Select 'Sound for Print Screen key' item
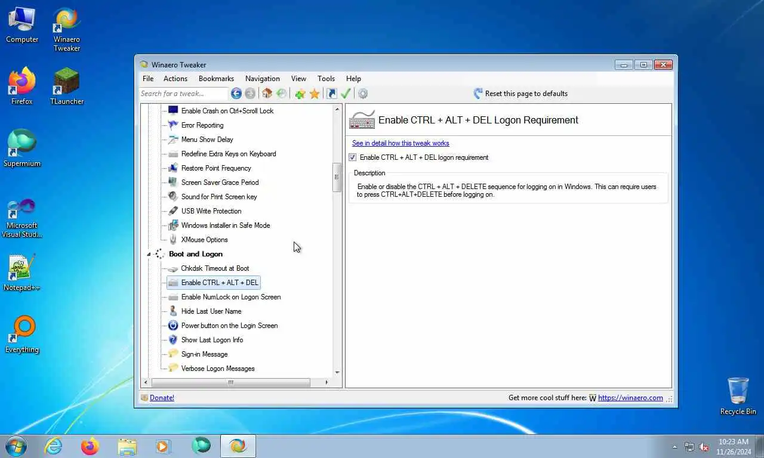Viewport: 764px width, 458px height. pyautogui.click(x=219, y=197)
